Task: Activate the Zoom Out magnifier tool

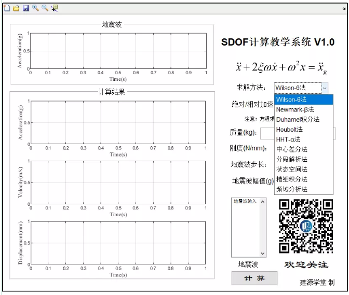Action: [45, 8]
